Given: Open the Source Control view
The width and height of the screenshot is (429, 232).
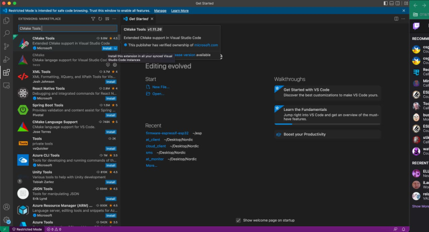Looking at the screenshot, I should coord(6,46).
